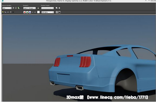Click the Edit Region icon
This screenshot has width=156, height=102.
click(x=13, y=8)
